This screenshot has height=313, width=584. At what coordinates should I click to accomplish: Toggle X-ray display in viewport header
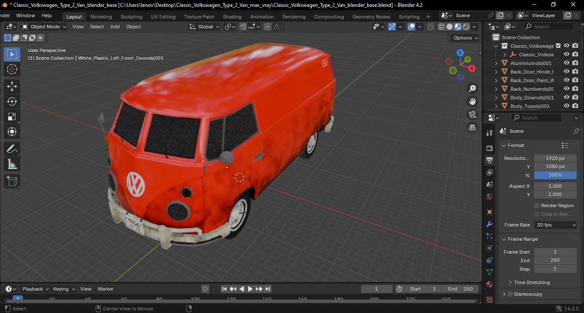point(430,27)
